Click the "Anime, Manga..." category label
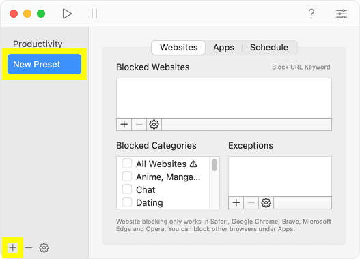The image size is (360, 259). click(168, 177)
